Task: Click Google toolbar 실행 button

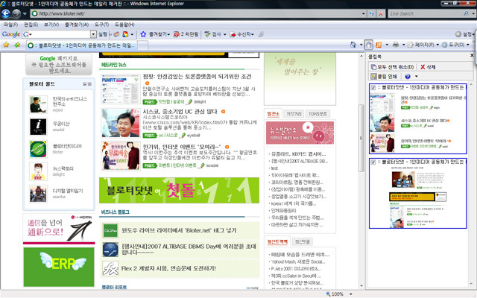Action: coord(103,34)
